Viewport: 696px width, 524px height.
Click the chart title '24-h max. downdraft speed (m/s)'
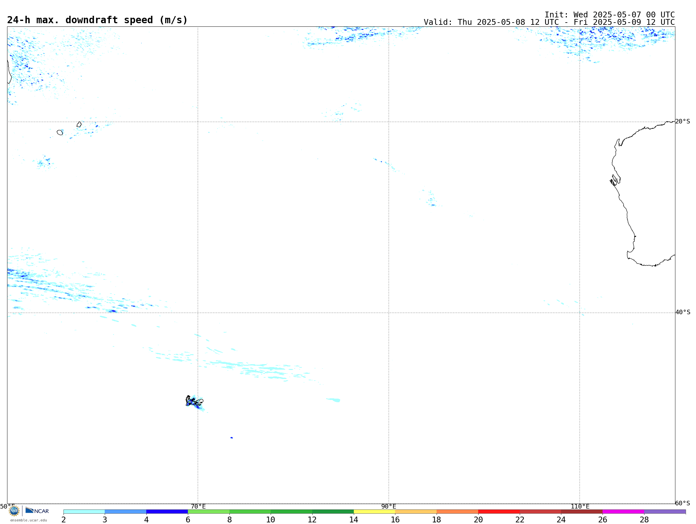click(97, 20)
